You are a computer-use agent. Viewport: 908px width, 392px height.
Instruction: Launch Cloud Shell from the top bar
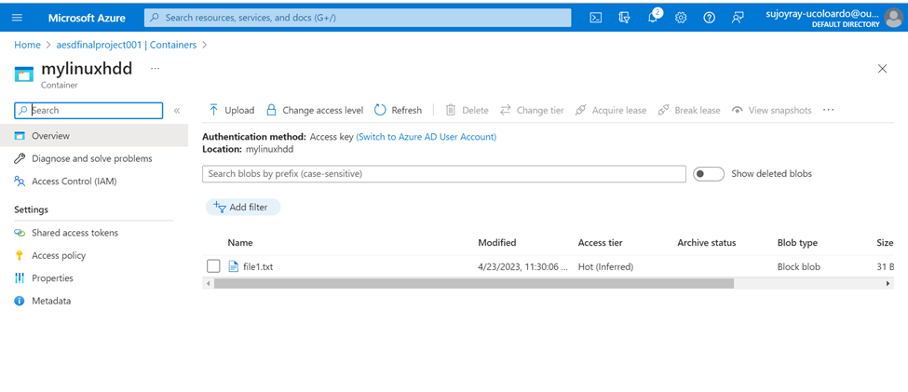point(595,18)
